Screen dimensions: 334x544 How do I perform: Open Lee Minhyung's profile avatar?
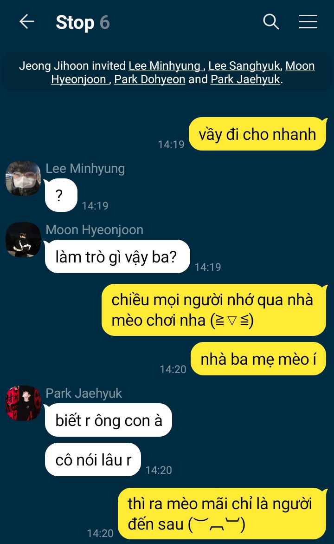point(23,178)
